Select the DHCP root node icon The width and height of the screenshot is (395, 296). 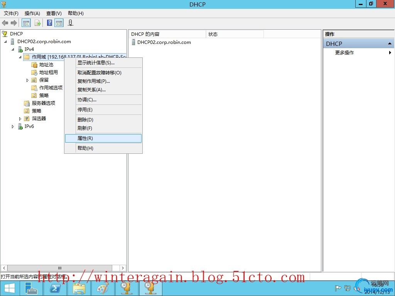[5, 34]
